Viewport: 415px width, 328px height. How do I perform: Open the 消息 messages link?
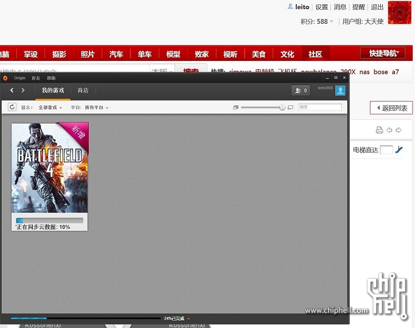pos(340,7)
